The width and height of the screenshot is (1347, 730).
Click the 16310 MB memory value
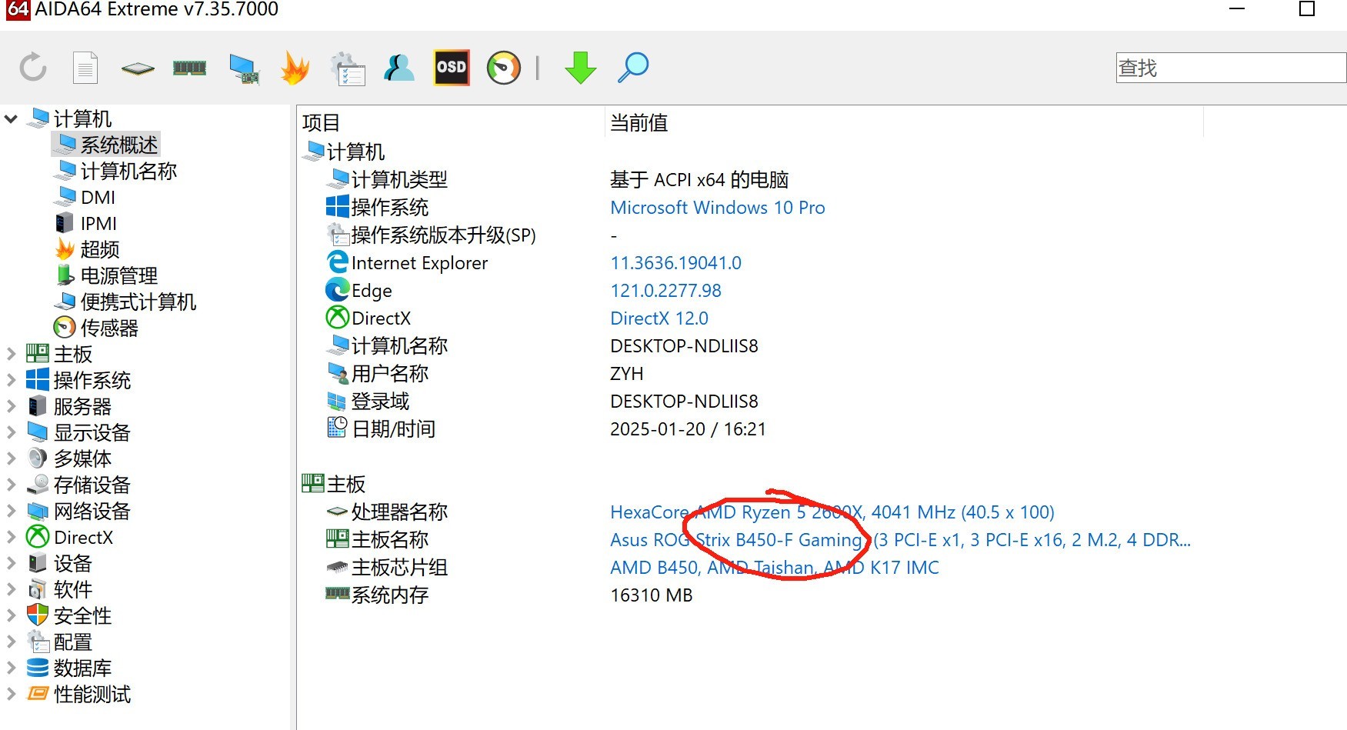coord(651,595)
